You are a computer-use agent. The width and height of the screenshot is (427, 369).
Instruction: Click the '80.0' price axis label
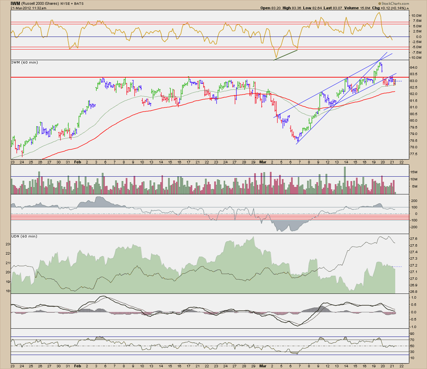point(414,121)
